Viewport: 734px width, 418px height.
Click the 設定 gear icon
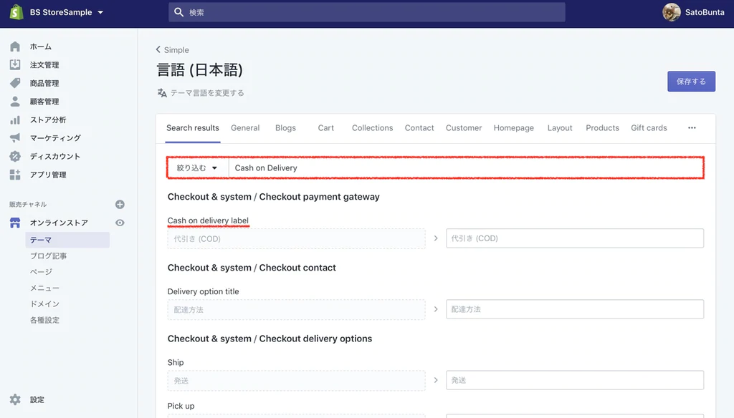15,399
